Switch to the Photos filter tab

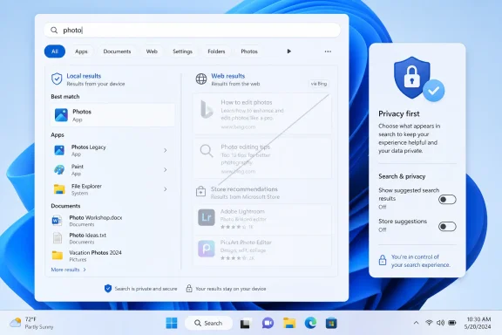tap(249, 51)
